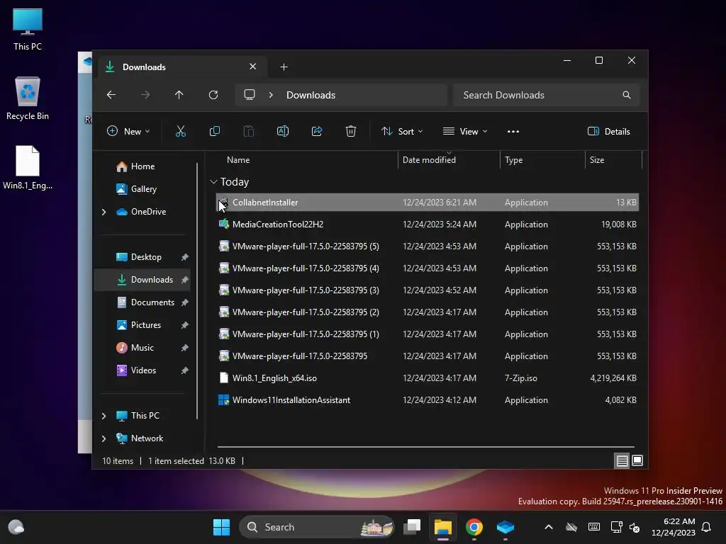
Task: Click the Delete trash icon
Action: coord(351,131)
